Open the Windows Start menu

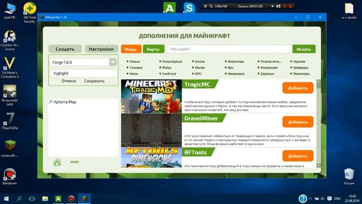6,199
